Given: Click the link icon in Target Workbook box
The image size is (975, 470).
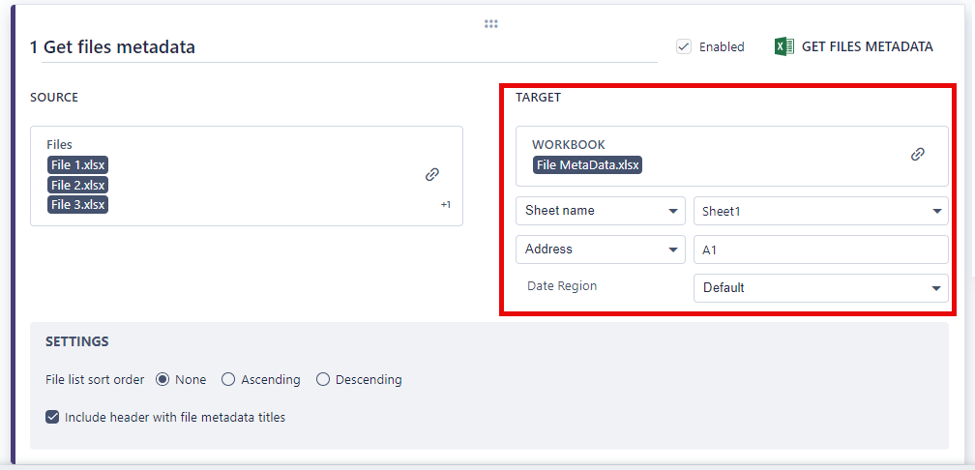Looking at the screenshot, I should coord(918,155).
